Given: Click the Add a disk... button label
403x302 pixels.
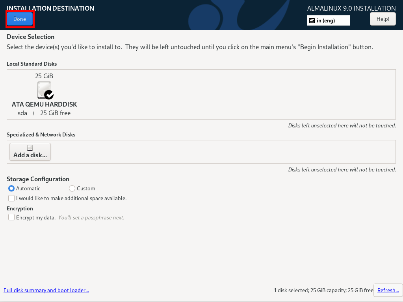Looking at the screenshot, I should coord(30,155).
